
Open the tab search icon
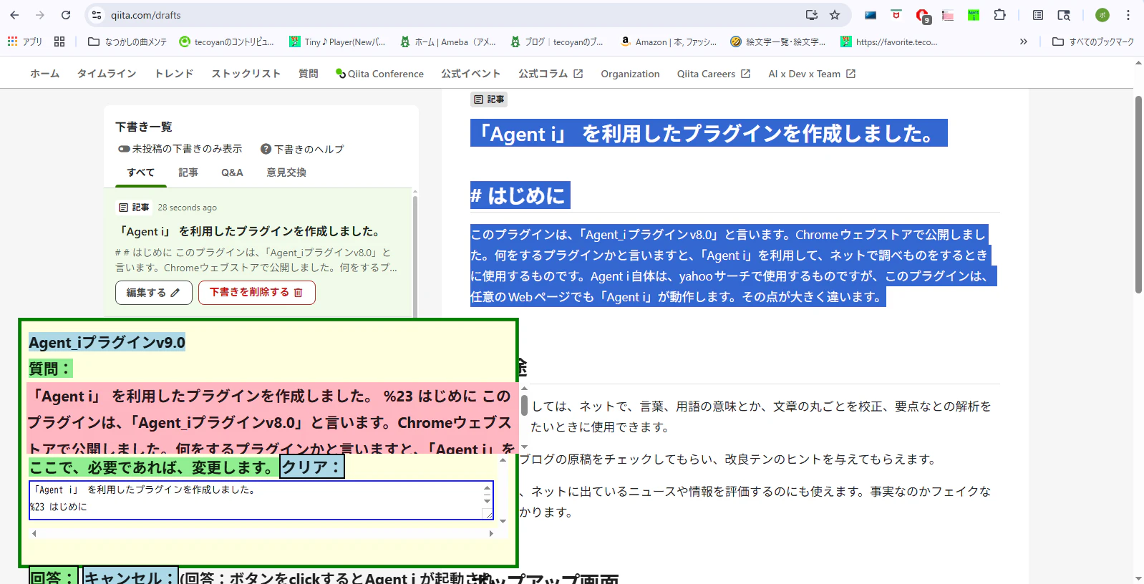tap(1064, 15)
